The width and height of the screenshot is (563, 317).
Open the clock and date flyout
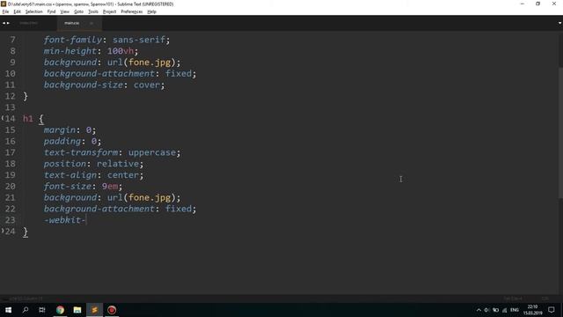[532, 310]
